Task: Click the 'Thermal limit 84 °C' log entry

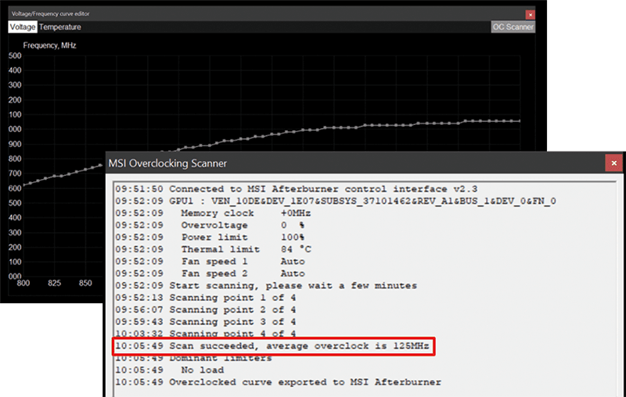Action: (213, 249)
